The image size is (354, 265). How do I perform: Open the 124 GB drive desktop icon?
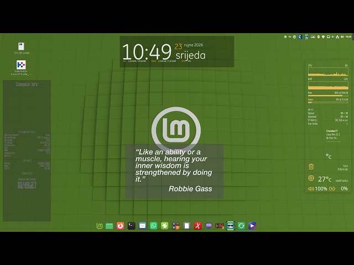(21, 46)
